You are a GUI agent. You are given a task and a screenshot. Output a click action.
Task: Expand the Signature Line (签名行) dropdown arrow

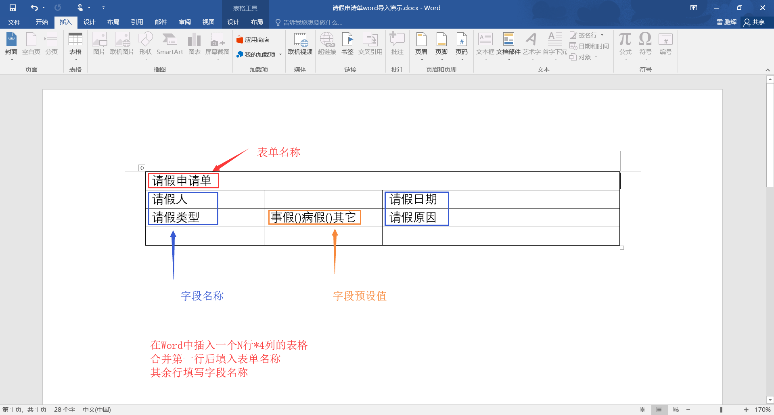[x=602, y=35]
